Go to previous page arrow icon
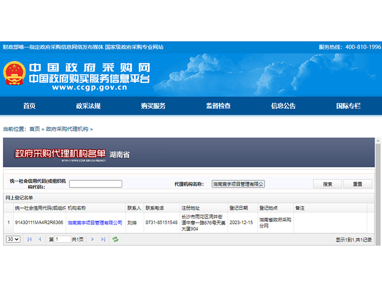The height and width of the screenshot is (287, 382). pos(40,240)
